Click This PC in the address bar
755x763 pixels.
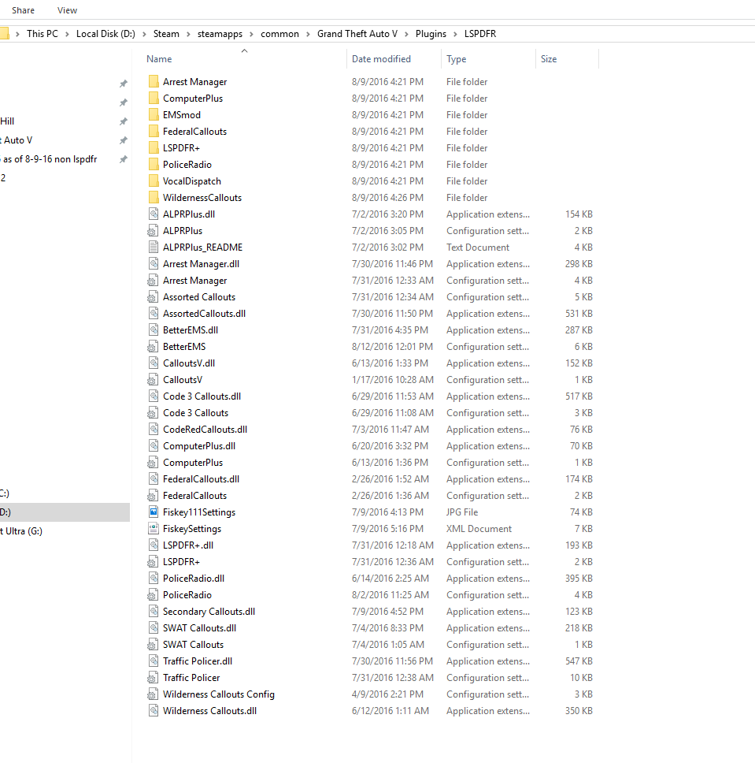pyautogui.click(x=43, y=34)
